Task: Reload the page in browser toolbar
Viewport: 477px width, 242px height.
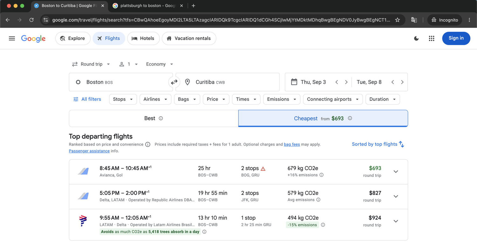Action: point(31,20)
